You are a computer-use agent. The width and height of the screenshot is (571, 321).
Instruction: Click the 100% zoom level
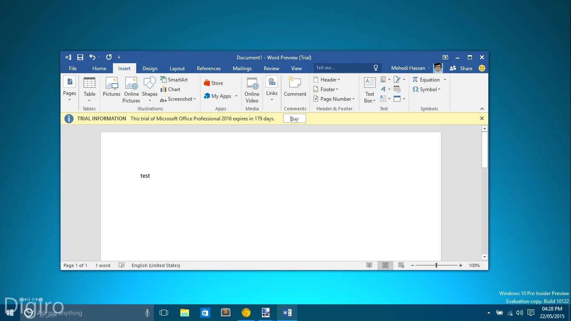pyautogui.click(x=474, y=265)
